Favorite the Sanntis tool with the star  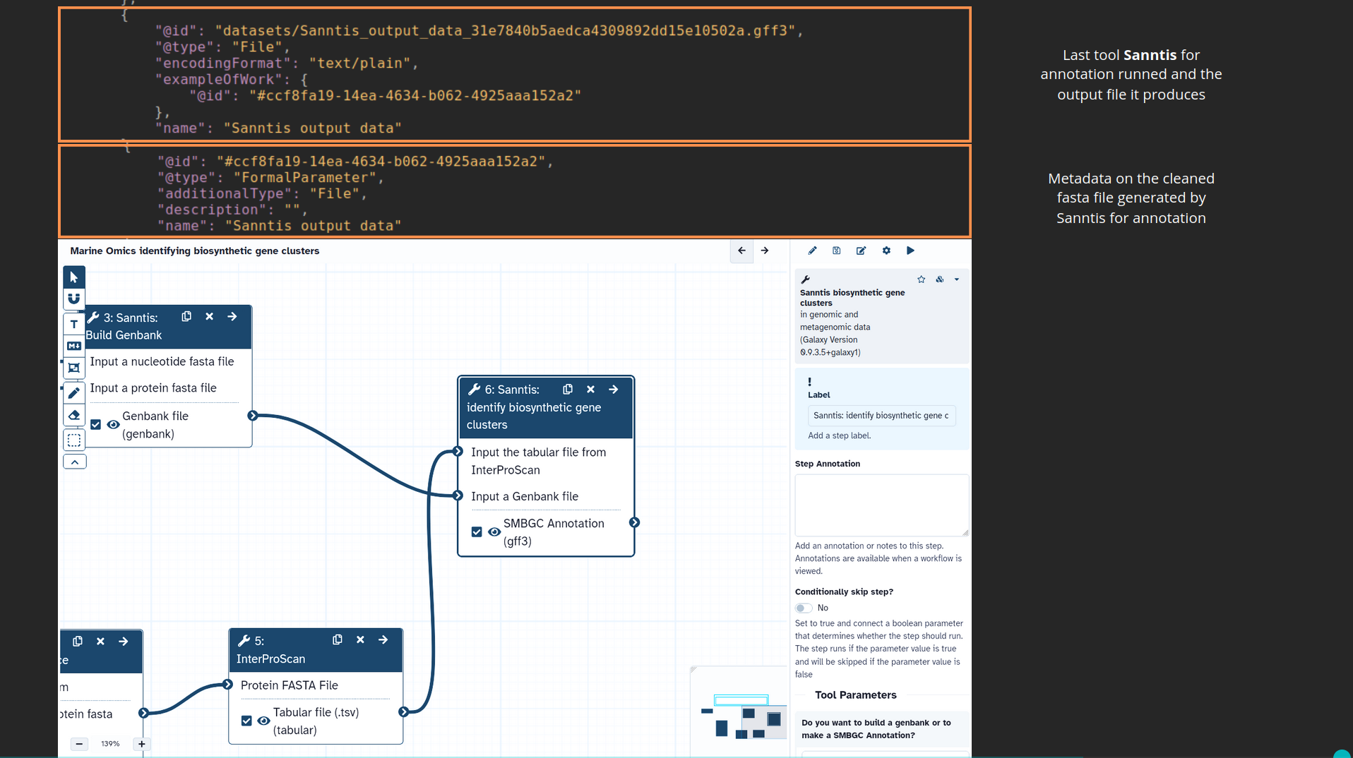(922, 279)
